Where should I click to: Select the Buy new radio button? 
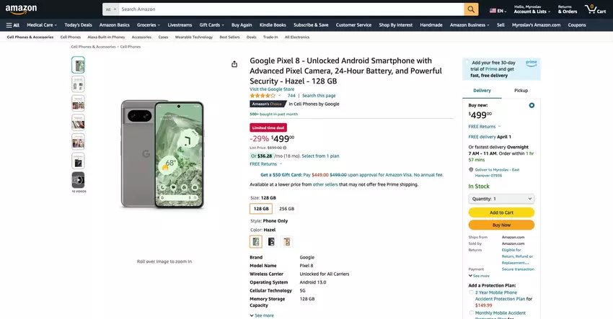point(532,105)
